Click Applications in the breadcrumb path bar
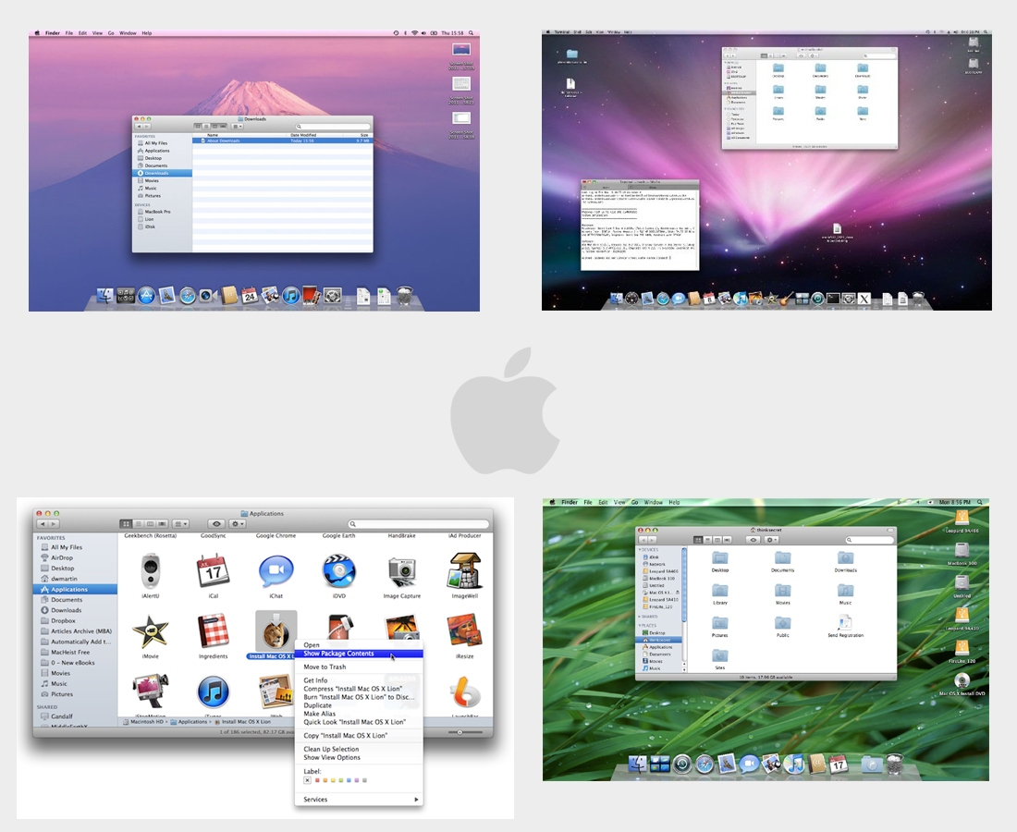Screen dimensions: 1017x832 (x=190, y=722)
